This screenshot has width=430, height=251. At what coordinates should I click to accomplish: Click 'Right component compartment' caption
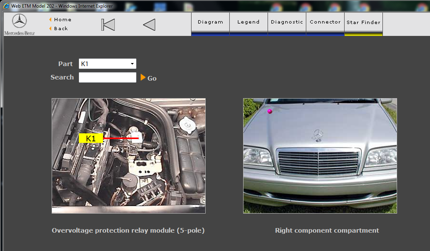click(x=327, y=230)
